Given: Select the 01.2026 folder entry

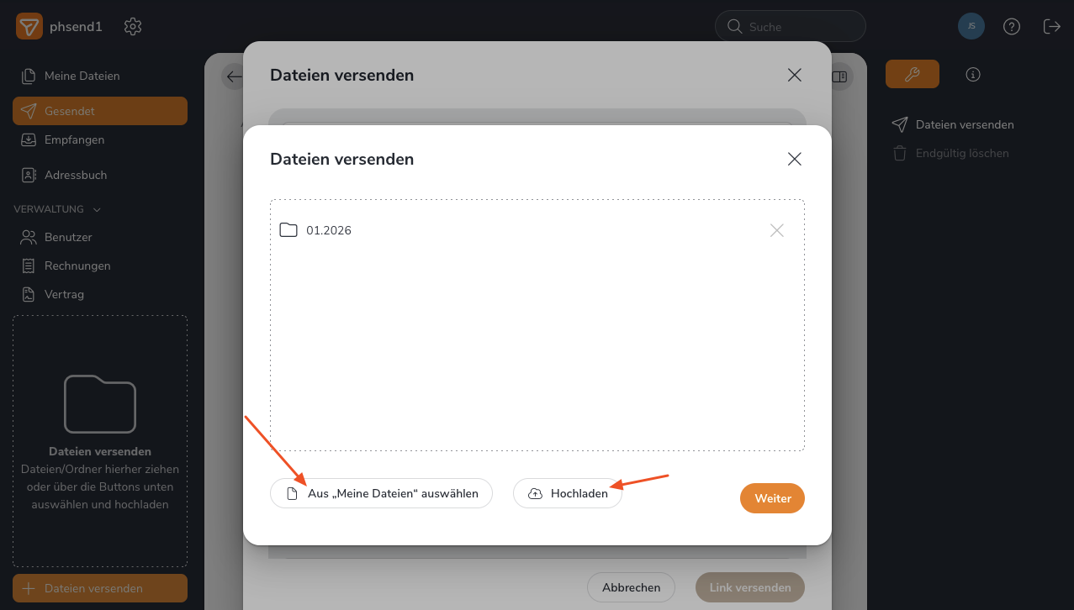Looking at the screenshot, I should coord(328,230).
